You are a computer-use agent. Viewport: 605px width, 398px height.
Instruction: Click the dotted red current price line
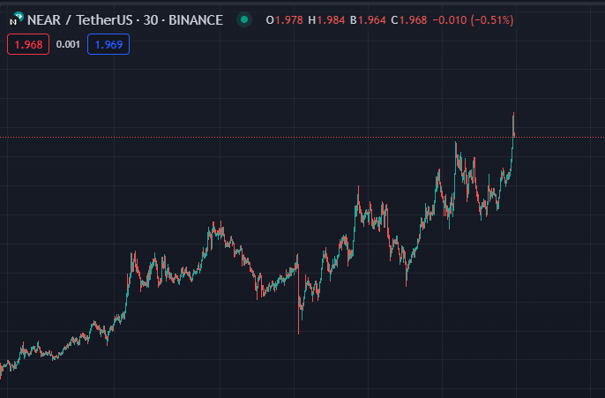tap(302, 137)
